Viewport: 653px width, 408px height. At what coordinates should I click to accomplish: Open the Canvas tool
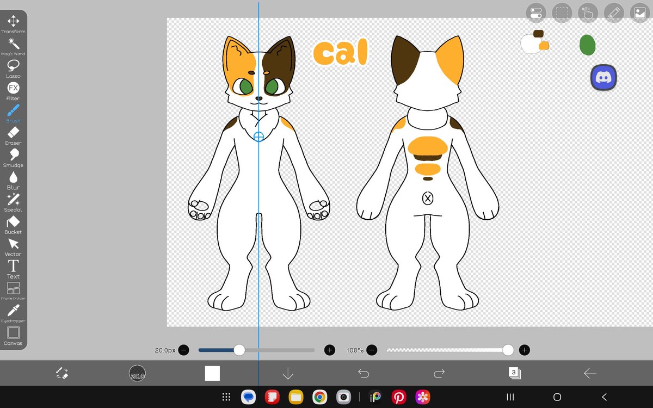point(13,336)
